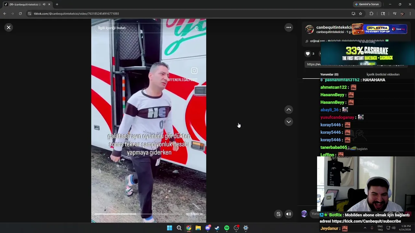Open a new browser tab
The width and height of the screenshot is (415, 233).
(57, 4)
